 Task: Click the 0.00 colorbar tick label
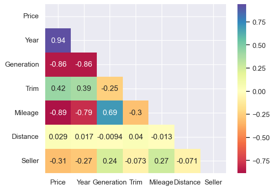click(x=259, y=92)
